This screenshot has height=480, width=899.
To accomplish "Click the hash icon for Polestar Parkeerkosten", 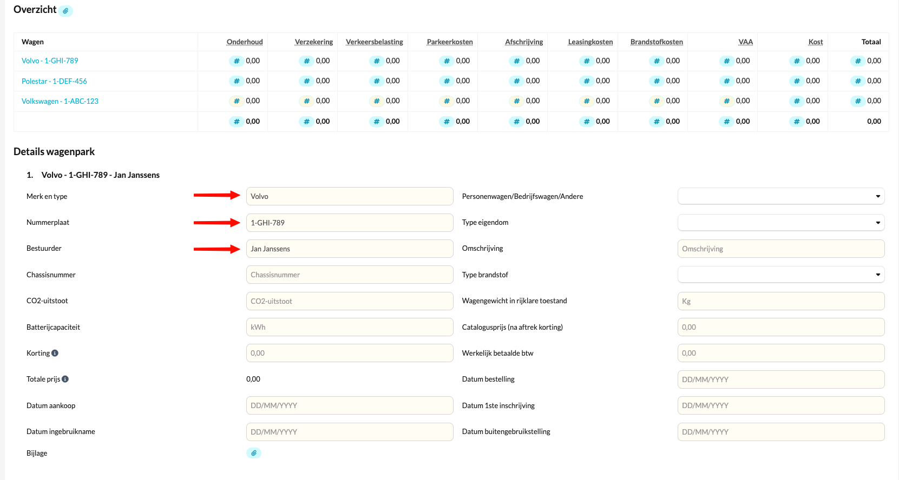I will (447, 81).
